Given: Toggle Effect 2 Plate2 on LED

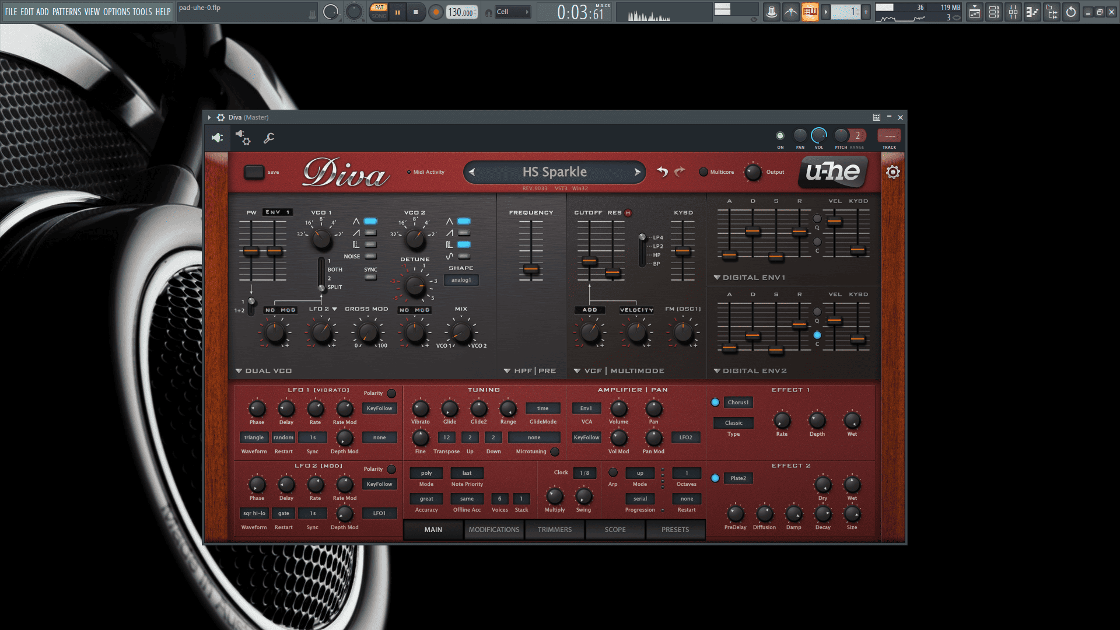Looking at the screenshot, I should [715, 478].
